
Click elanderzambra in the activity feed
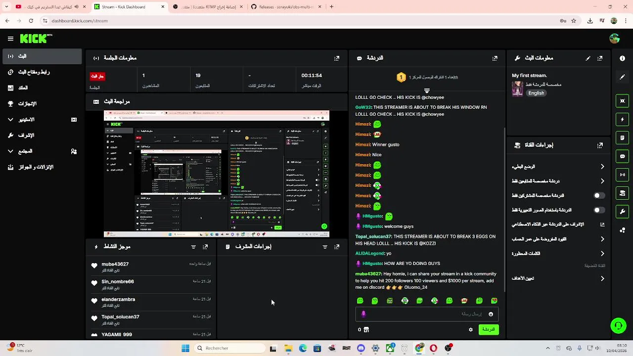(x=118, y=300)
